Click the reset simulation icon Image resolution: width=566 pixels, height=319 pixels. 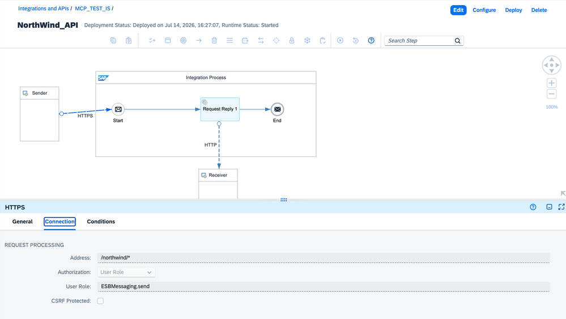pyautogui.click(x=356, y=40)
